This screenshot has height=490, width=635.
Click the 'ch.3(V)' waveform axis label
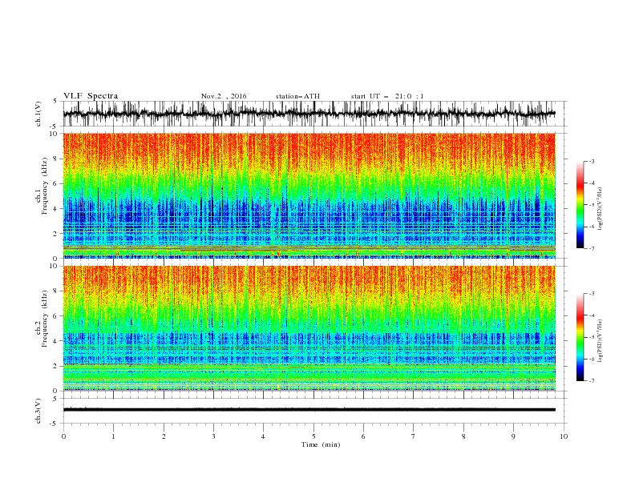pyautogui.click(x=38, y=411)
